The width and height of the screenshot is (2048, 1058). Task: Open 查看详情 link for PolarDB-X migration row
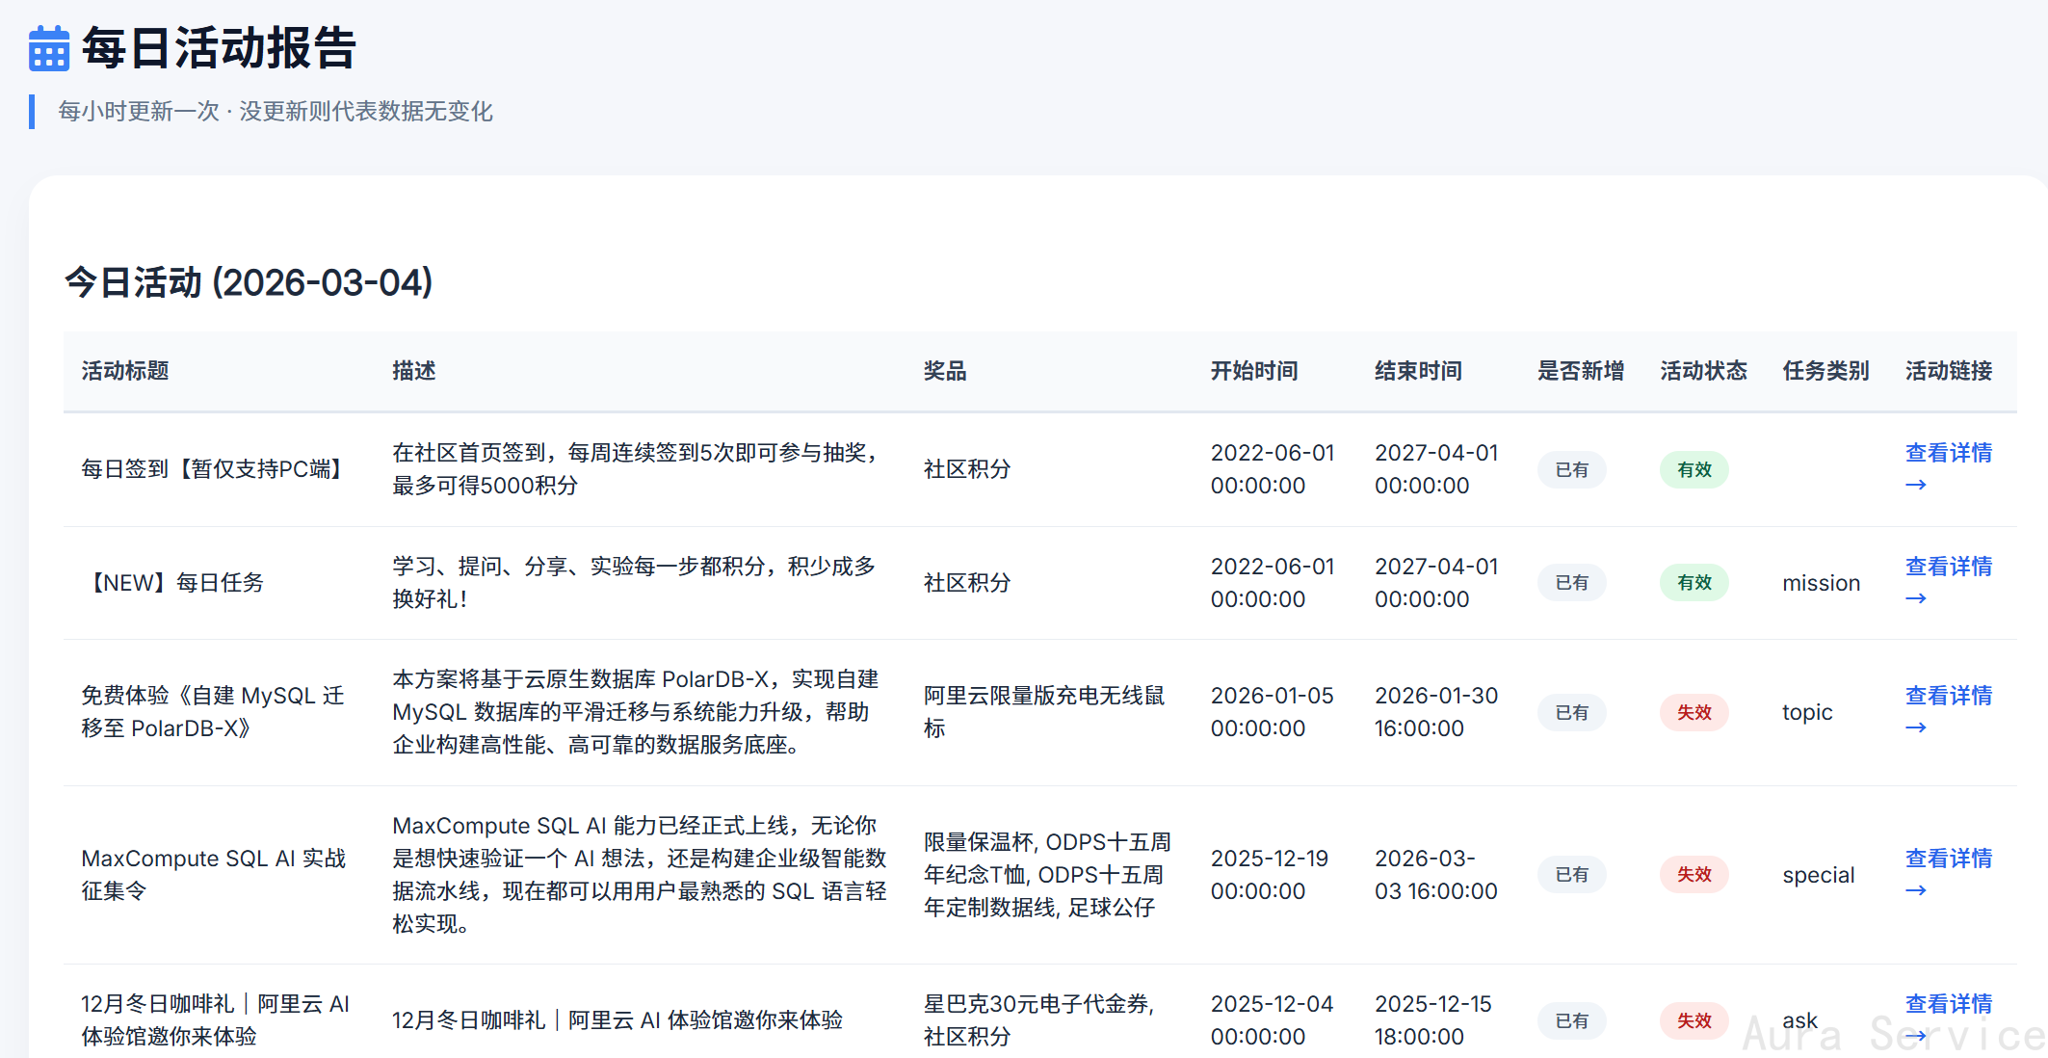coord(1948,711)
